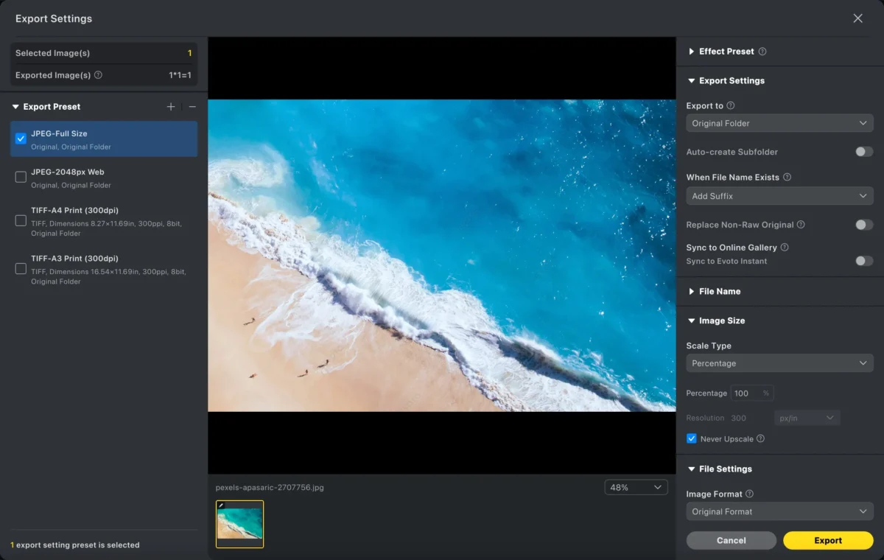The image size is (884, 560).
Task: Click the help icon beside Exported Image(s)
Action: (99, 75)
